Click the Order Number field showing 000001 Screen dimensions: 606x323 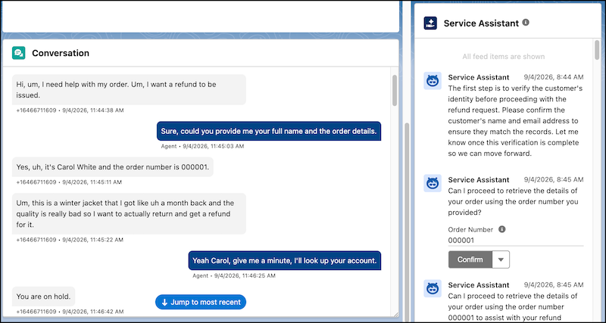tap(516, 241)
